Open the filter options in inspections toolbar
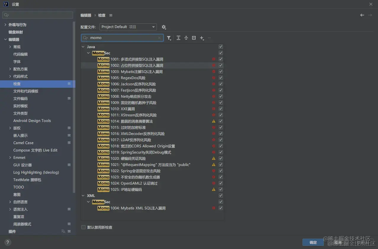 (x=169, y=38)
